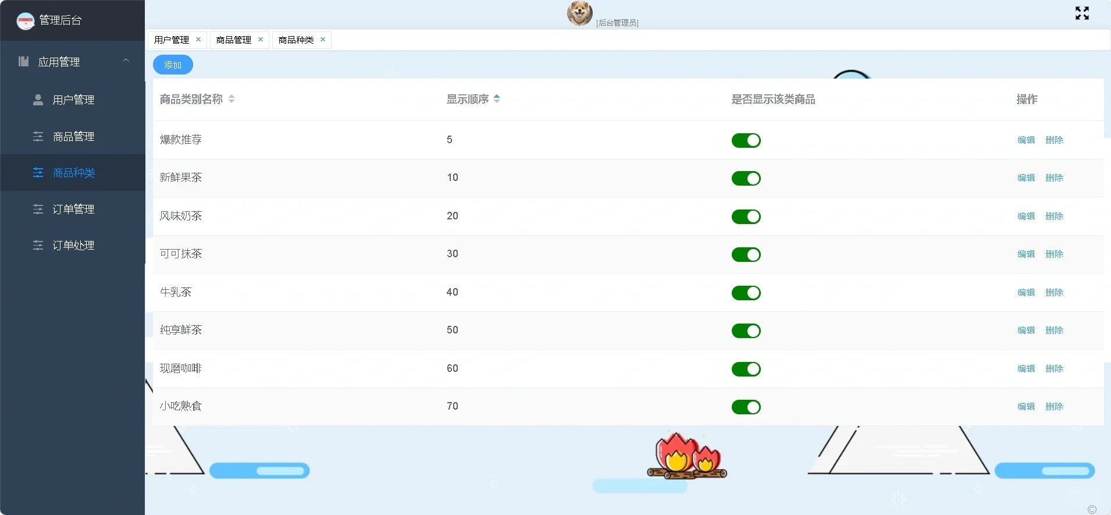
Task: Click the 商品种类 sliders icon in sidebar
Action: click(x=38, y=173)
